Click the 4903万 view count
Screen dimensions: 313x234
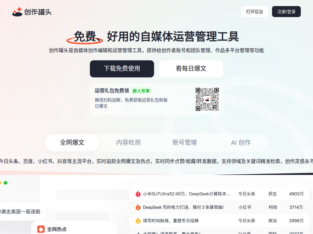coord(296,194)
